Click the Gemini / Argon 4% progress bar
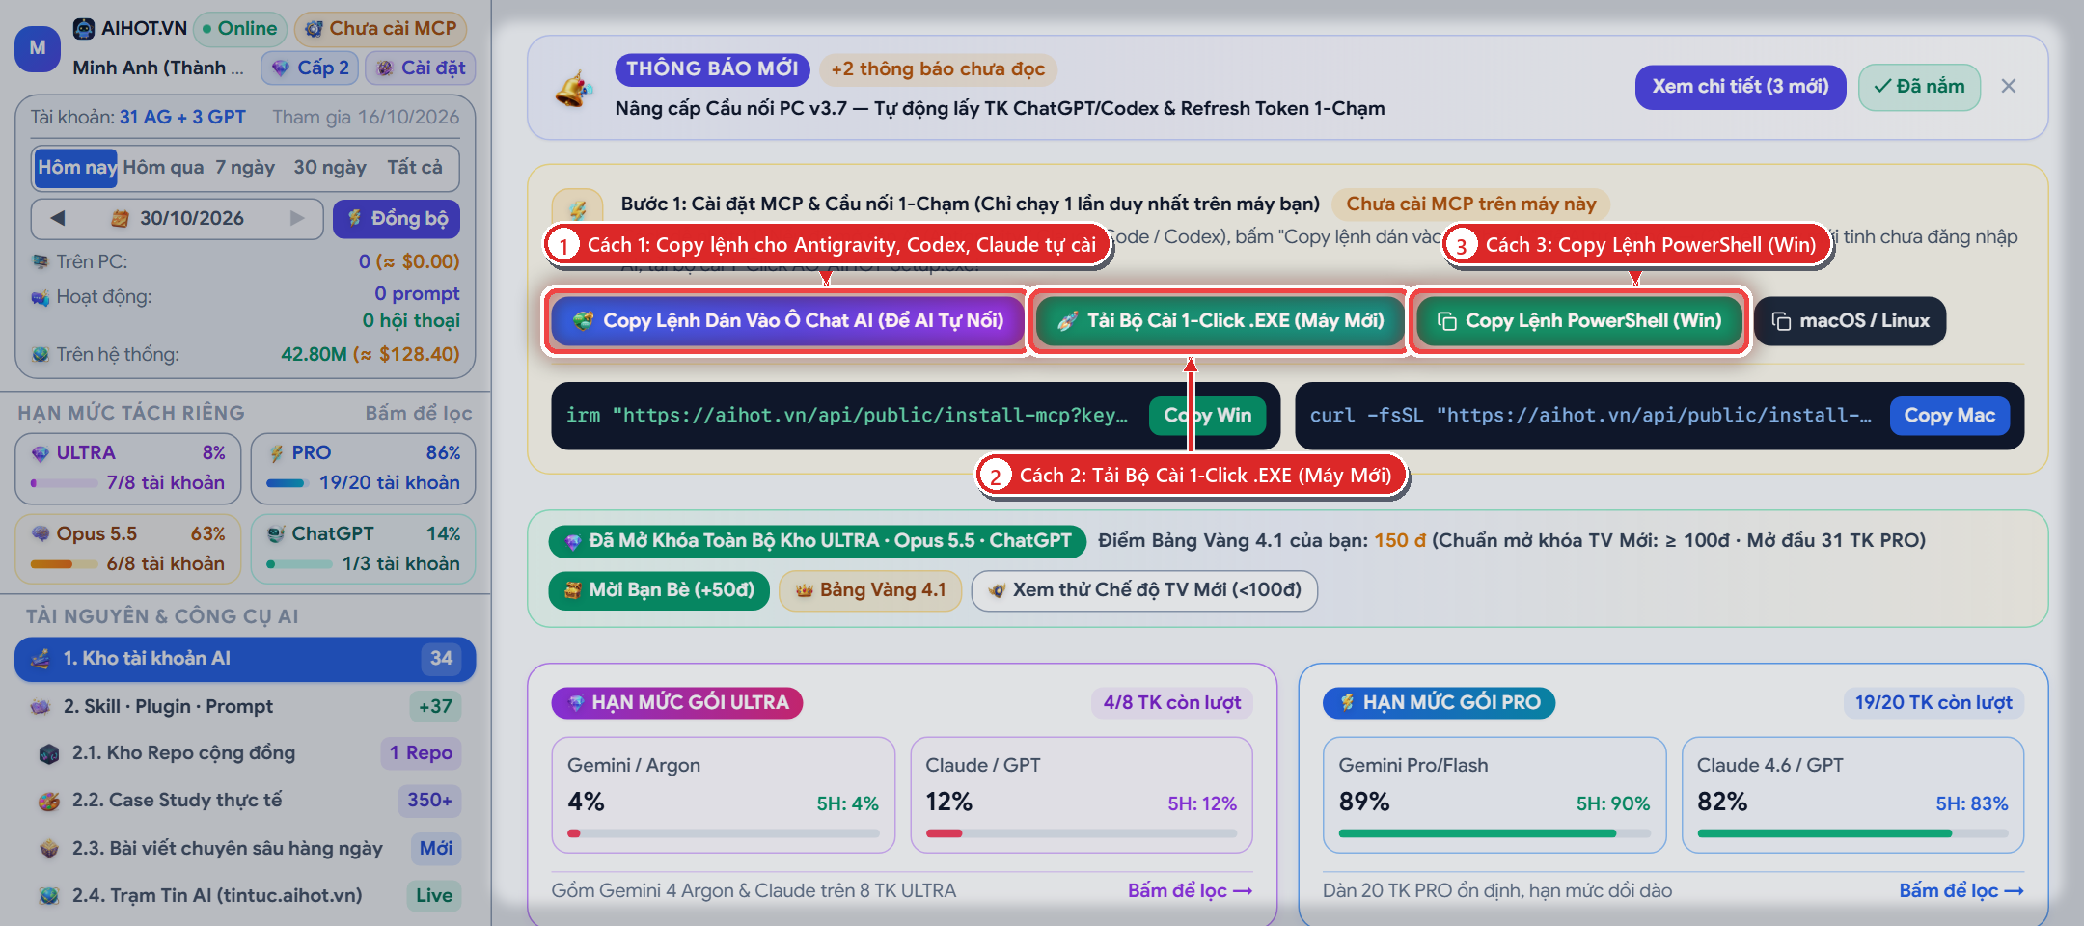 tap(724, 833)
